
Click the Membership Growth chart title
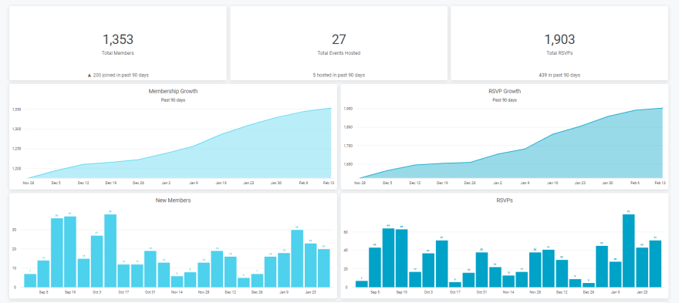173,91
